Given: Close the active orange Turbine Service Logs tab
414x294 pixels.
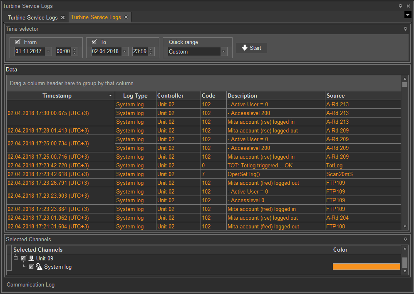Looking at the screenshot, I should point(126,17).
